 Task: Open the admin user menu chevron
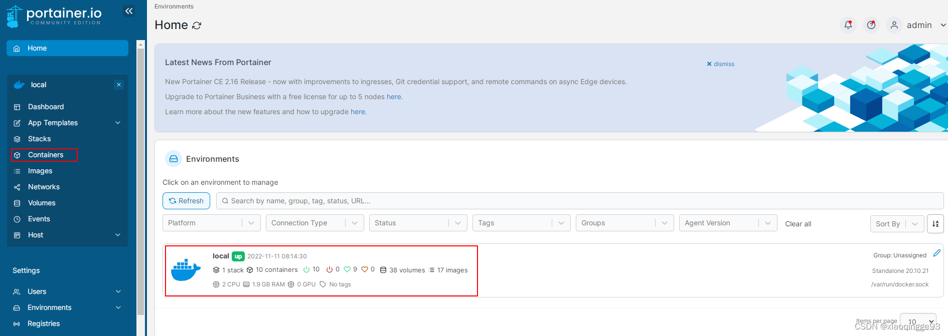943,25
